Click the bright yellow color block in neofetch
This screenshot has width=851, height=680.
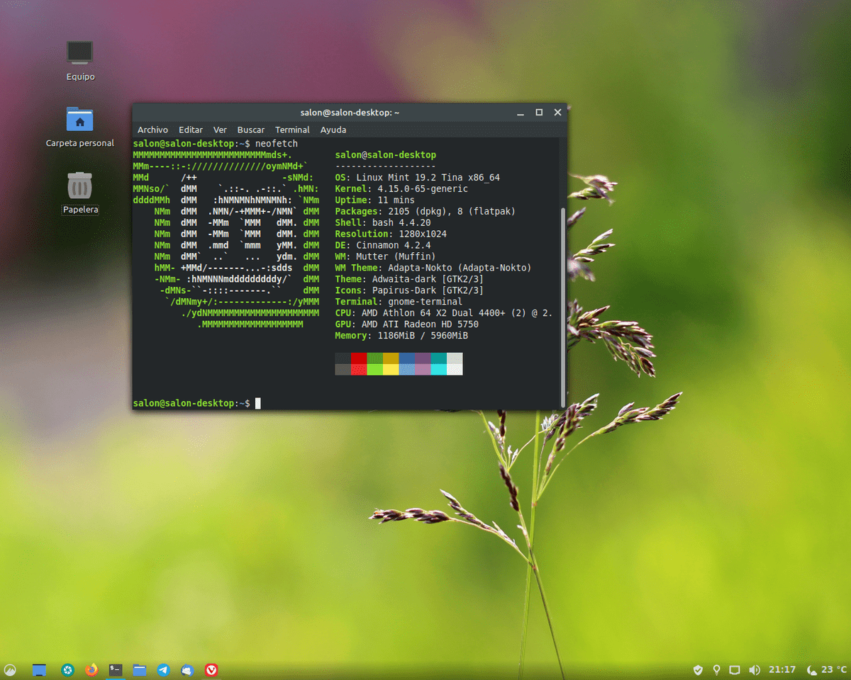(391, 370)
